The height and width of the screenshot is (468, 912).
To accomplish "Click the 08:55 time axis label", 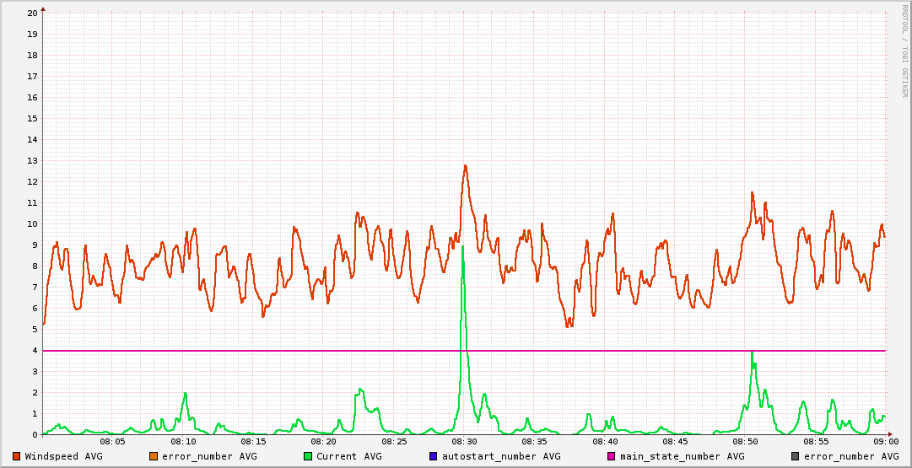I will [x=816, y=442].
